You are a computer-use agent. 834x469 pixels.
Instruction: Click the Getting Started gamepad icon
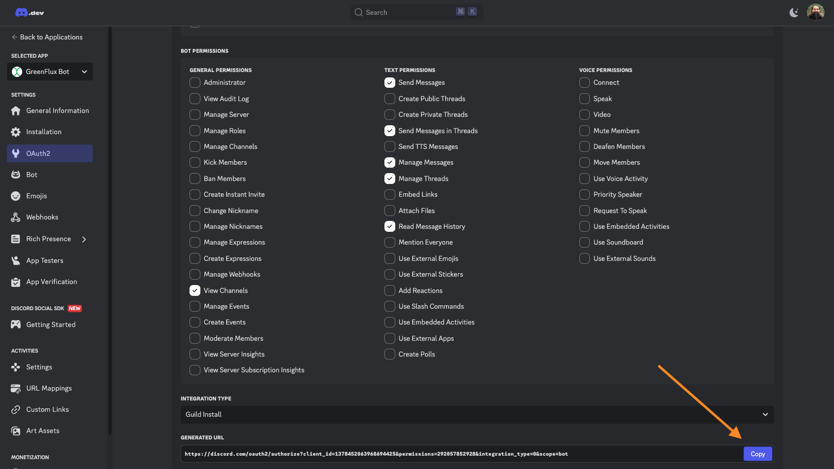click(x=16, y=325)
